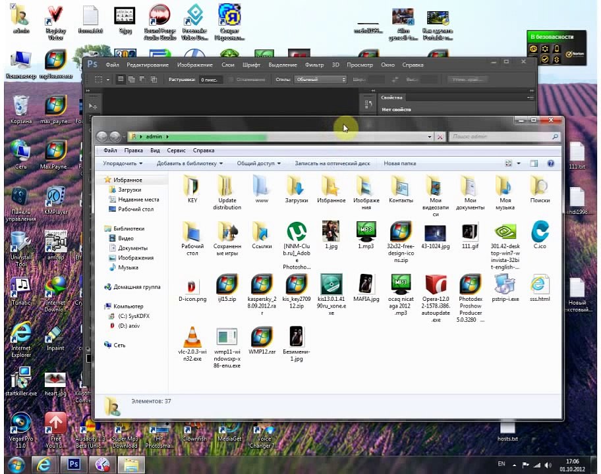Image resolution: width=601 pixels, height=474 pixels.
Task: Toggle Explorer preview pane icon
Action: coord(534,163)
